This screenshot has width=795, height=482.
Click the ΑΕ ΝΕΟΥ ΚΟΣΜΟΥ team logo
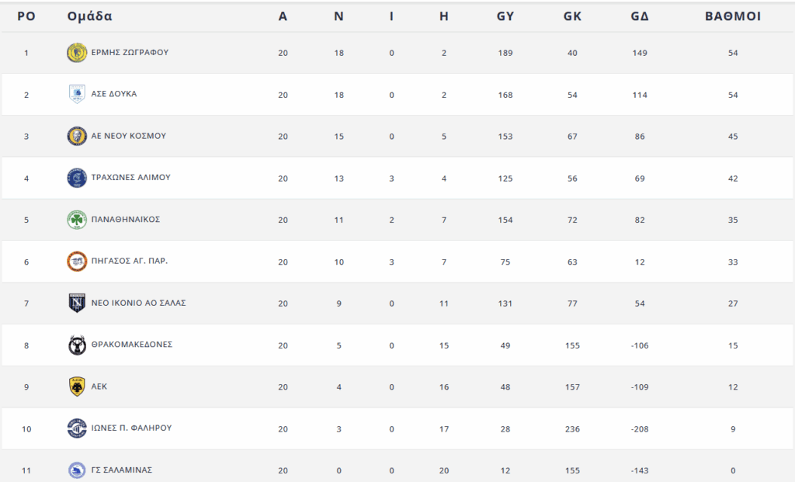pos(77,136)
